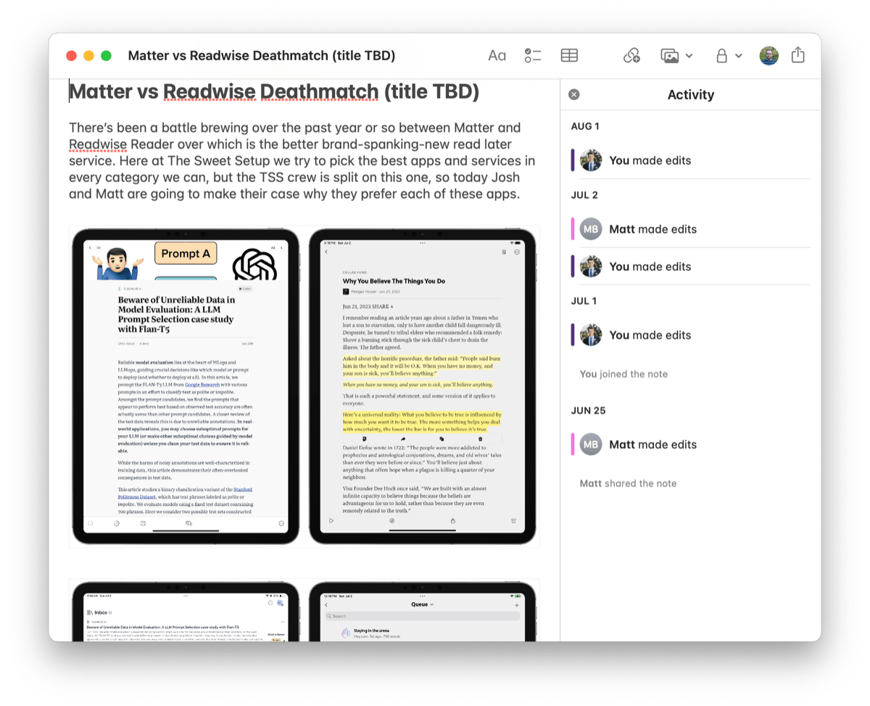Click the lock note icon
Viewport: 870px width, 706px height.
pos(721,56)
